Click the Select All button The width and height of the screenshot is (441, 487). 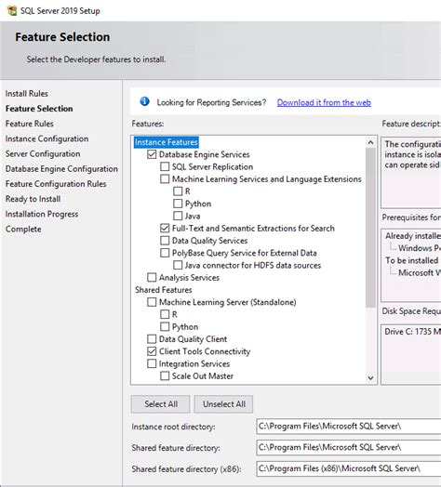click(x=160, y=404)
